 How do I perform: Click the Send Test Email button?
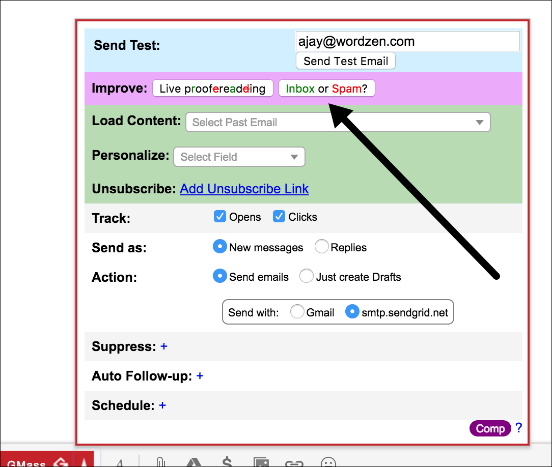tap(345, 61)
